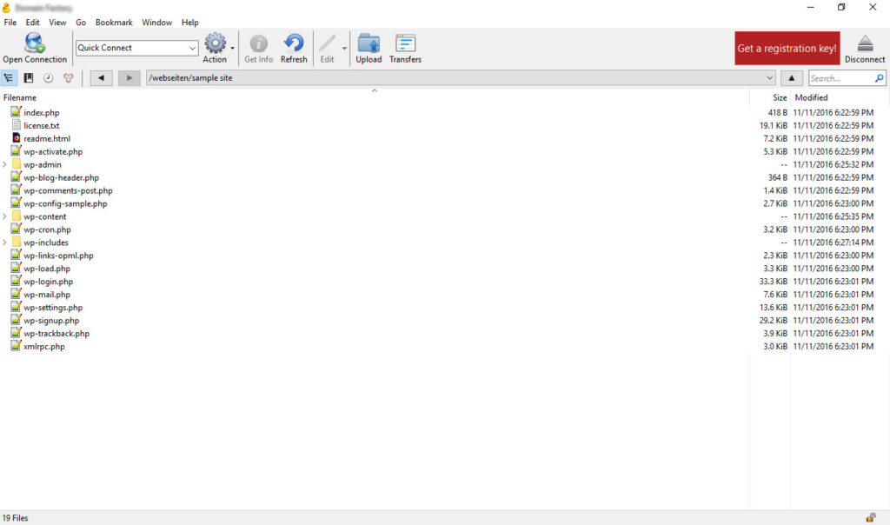Open the Bookmark menu
The height and width of the screenshot is (525, 890).
(x=114, y=23)
